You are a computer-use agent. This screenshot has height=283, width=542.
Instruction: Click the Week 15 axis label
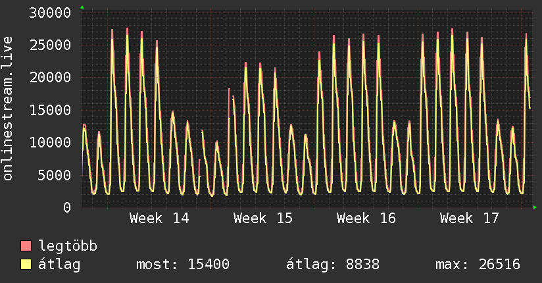pyautogui.click(x=262, y=219)
